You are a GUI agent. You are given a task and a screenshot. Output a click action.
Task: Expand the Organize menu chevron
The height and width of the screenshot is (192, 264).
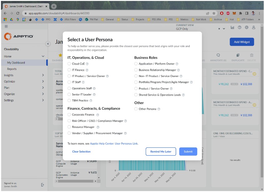click(43, 94)
